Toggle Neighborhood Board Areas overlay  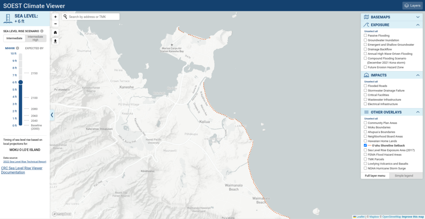coord(365,136)
